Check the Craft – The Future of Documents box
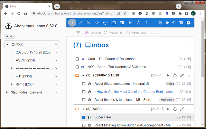The image size is (206, 129). pyautogui.click(x=77, y=59)
